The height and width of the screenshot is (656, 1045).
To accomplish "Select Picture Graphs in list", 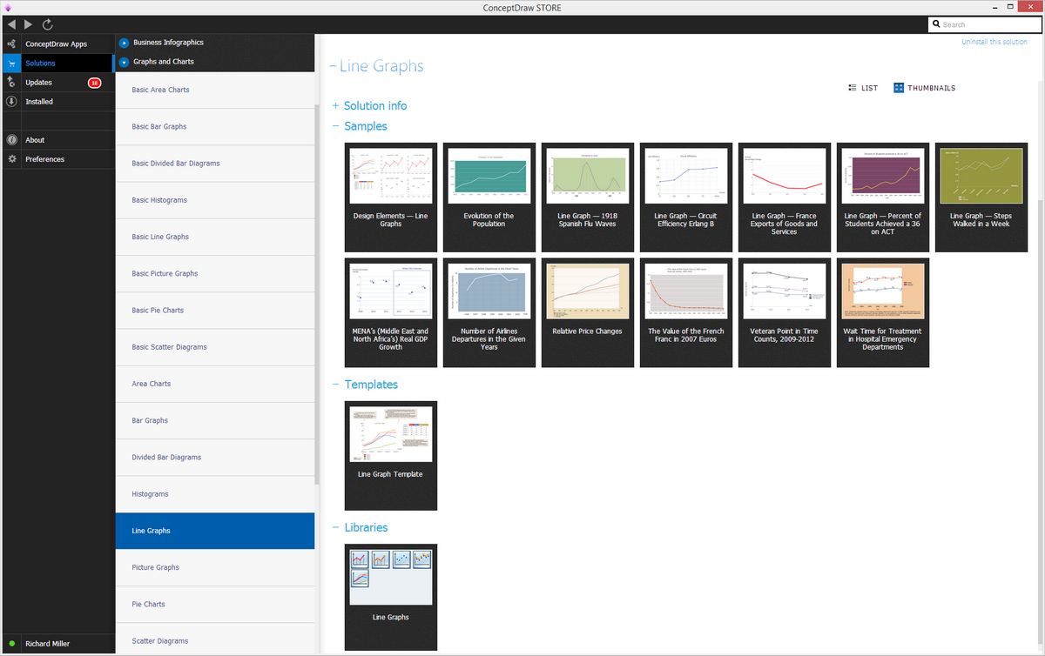I will 215,567.
